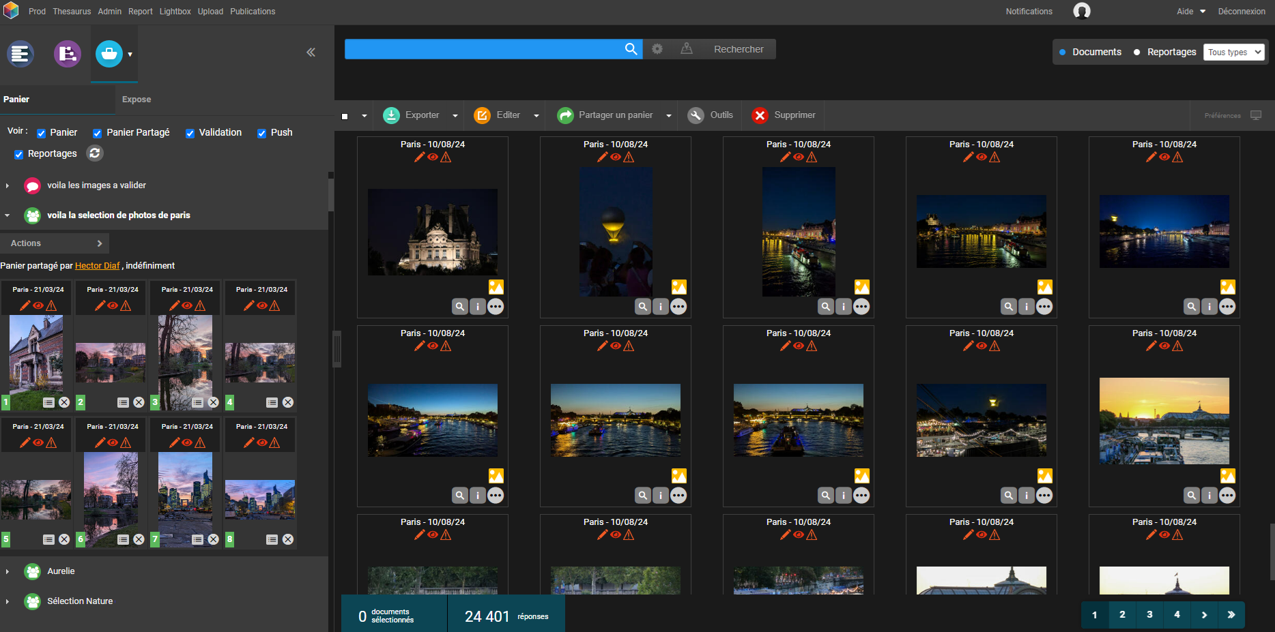
Task: Expand the Aurelie basket
Action: tap(8, 571)
